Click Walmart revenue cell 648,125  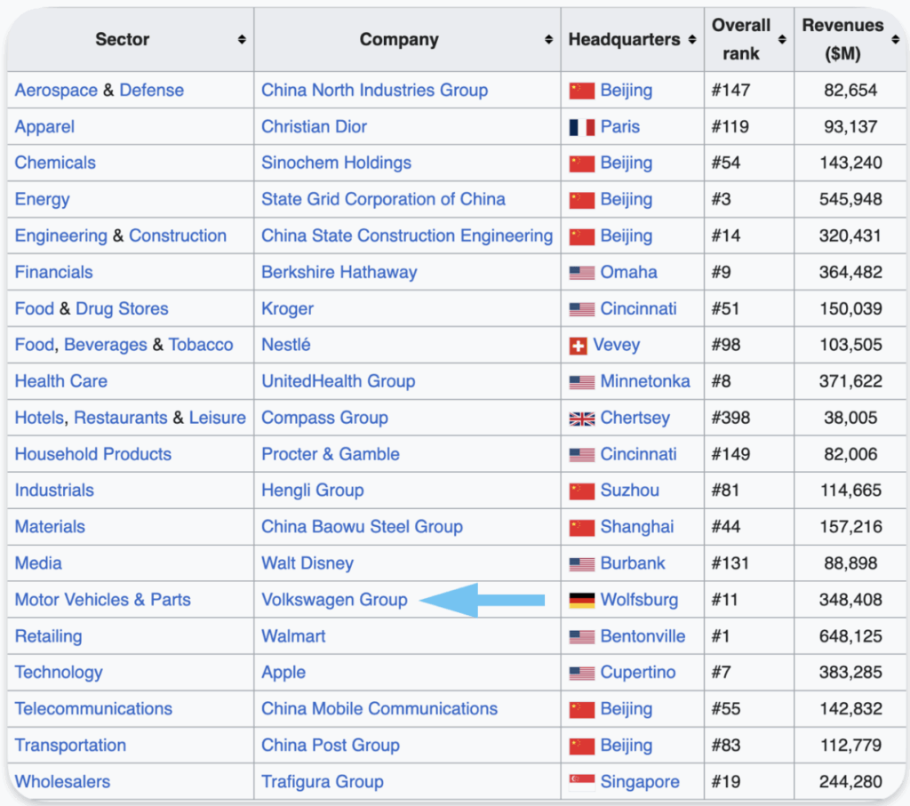click(850, 636)
